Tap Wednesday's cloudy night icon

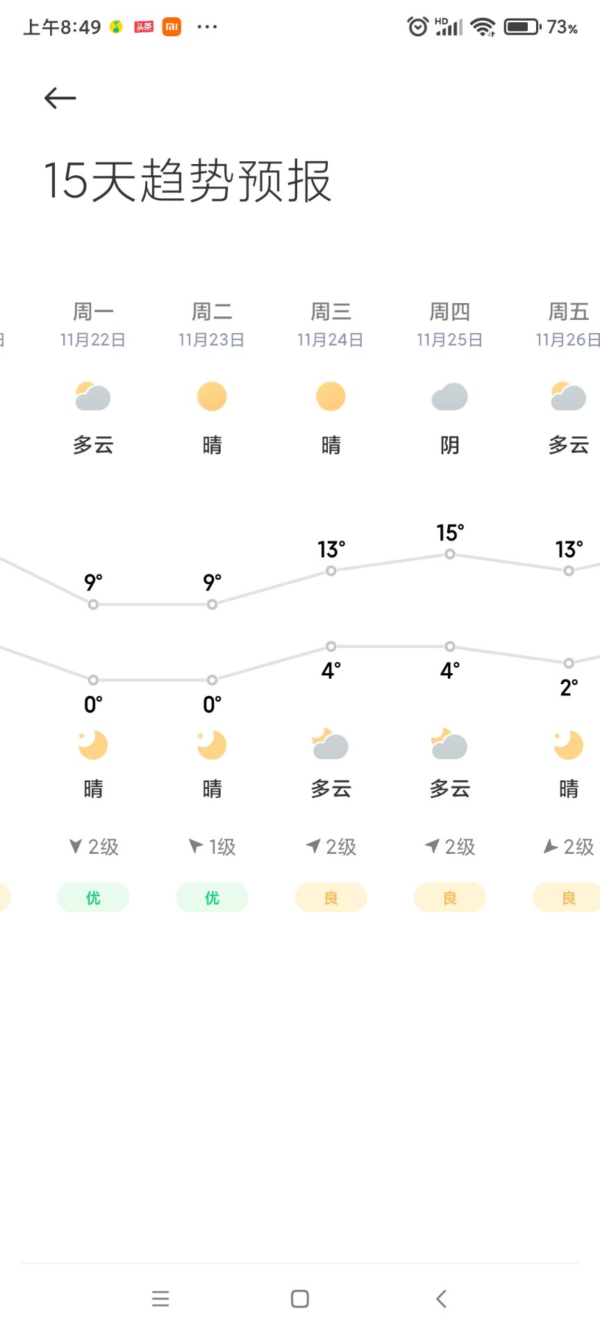[x=331, y=744]
